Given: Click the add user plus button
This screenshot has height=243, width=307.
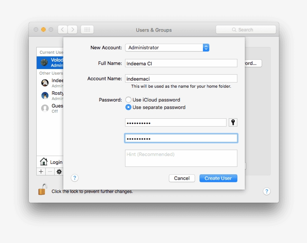Looking at the screenshot, I should [x=41, y=172].
